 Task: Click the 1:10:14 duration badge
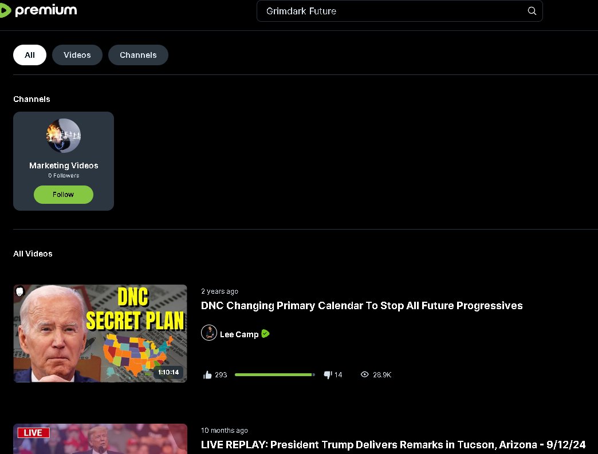[168, 372]
